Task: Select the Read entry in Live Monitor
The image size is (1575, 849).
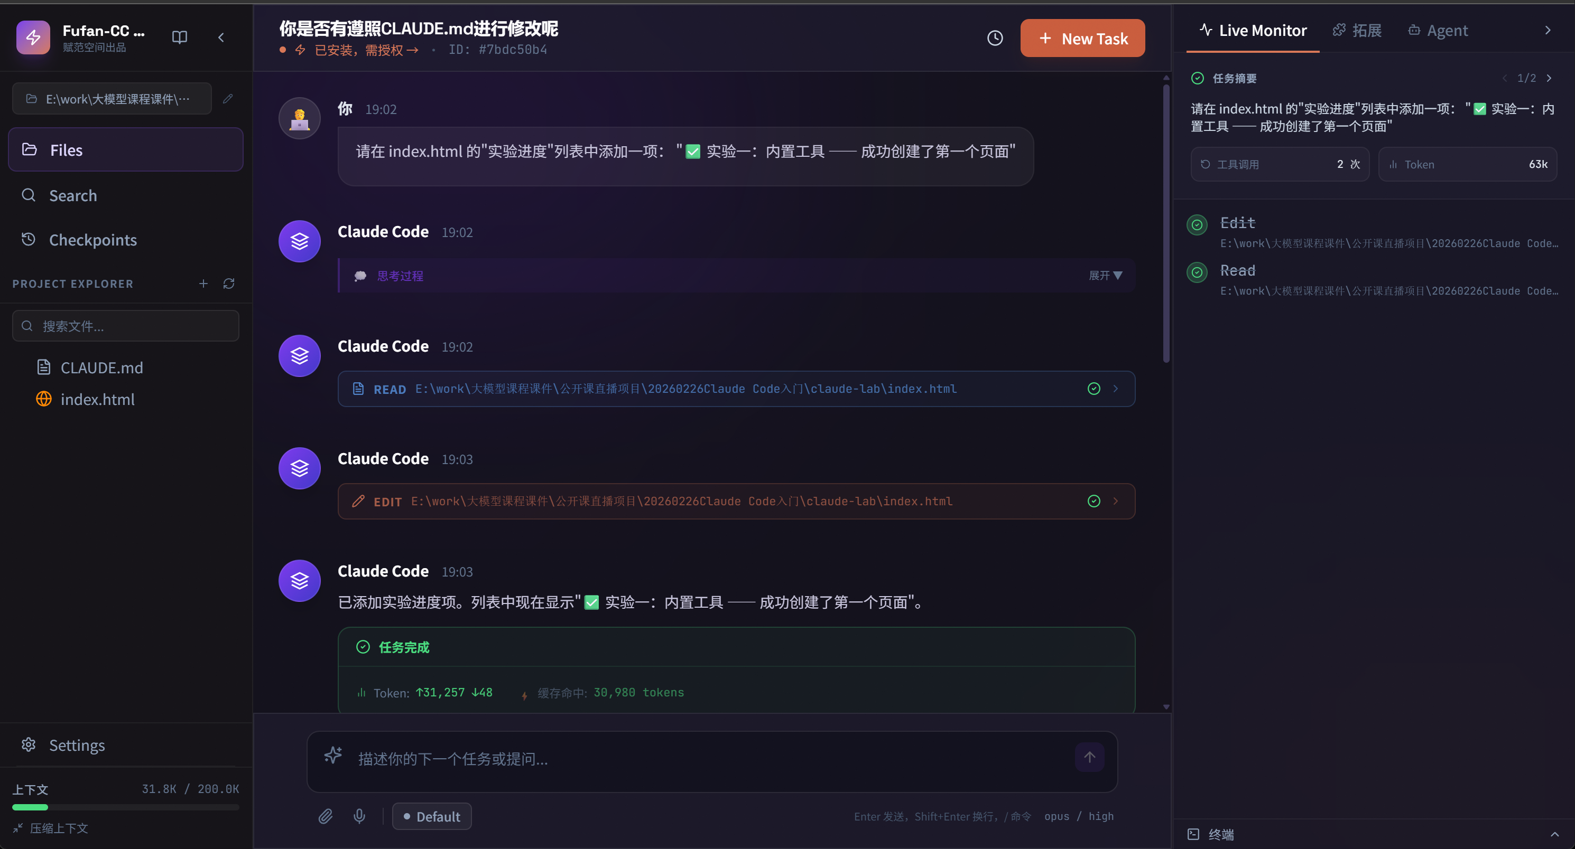Action: [1373, 280]
